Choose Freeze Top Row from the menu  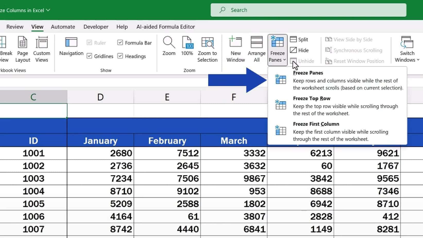coord(311,98)
